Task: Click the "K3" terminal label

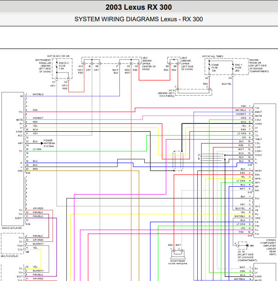Action: tap(66, 82)
